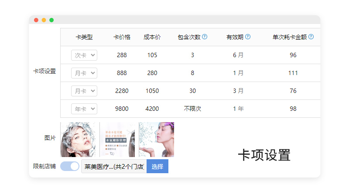Click the 卡类型 column header
This screenshot has height=195, width=349.
click(x=84, y=37)
